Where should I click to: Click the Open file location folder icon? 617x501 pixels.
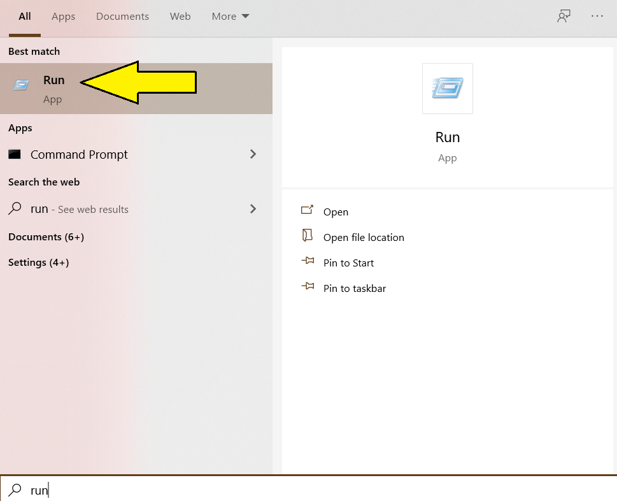308,235
